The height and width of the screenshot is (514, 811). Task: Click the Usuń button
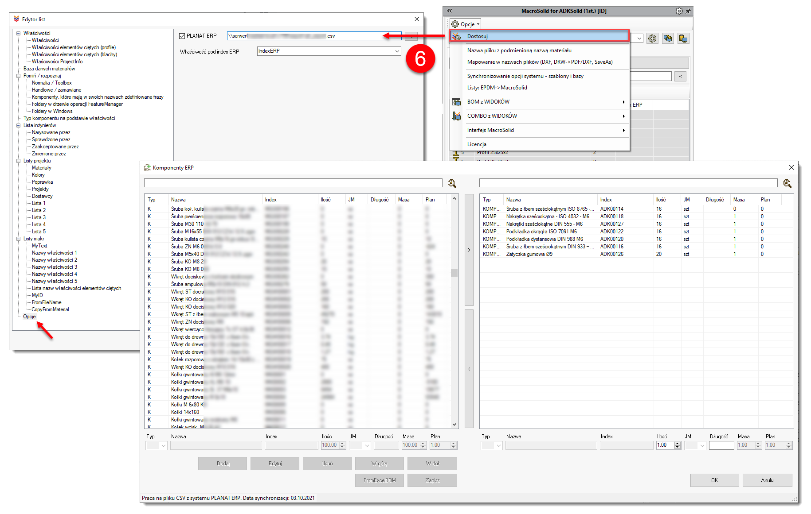[327, 464]
